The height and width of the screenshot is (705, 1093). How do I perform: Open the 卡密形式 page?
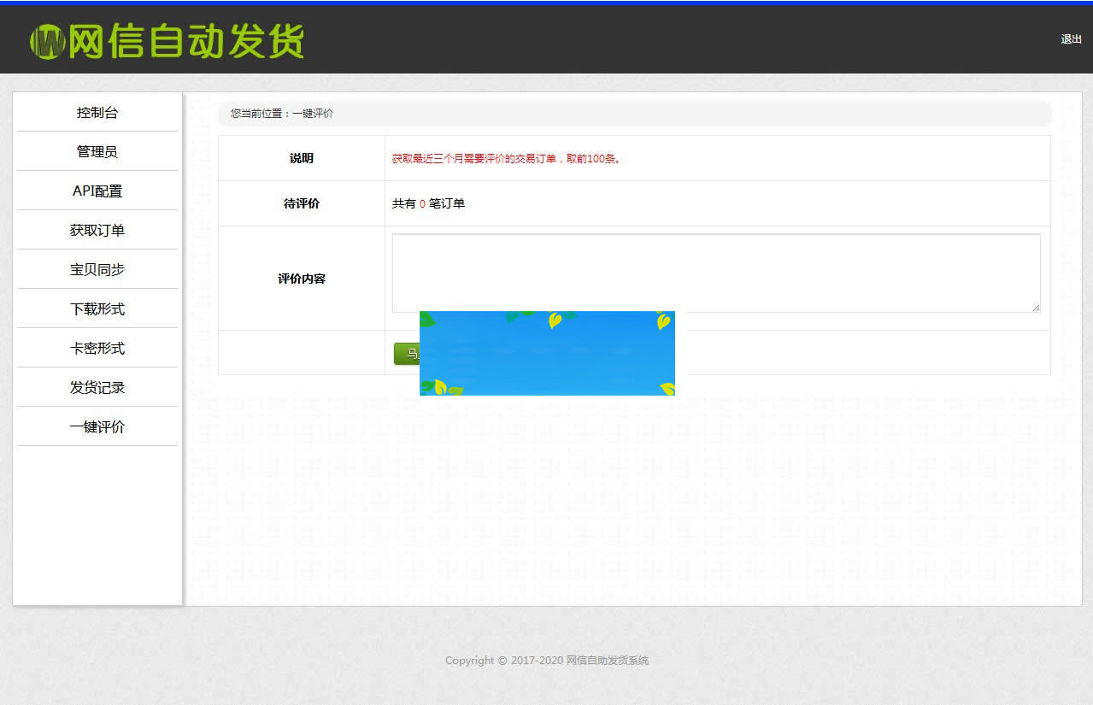coord(97,348)
